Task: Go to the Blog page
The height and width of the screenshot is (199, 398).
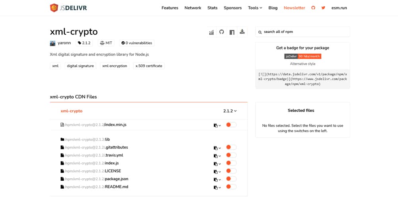Action: pyautogui.click(x=273, y=8)
